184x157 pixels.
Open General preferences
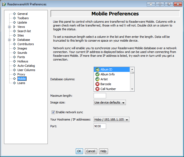pos(23,14)
